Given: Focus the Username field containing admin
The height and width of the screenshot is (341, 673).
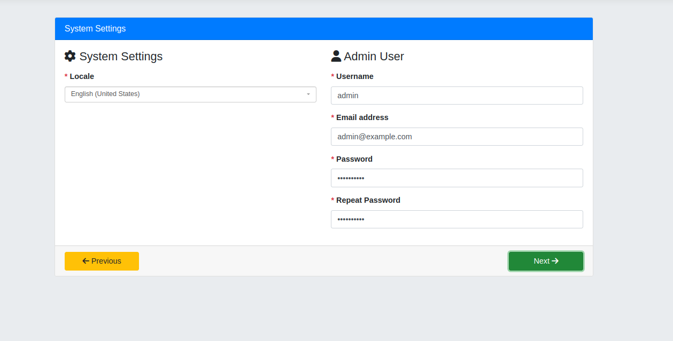Looking at the screenshot, I should (457, 96).
